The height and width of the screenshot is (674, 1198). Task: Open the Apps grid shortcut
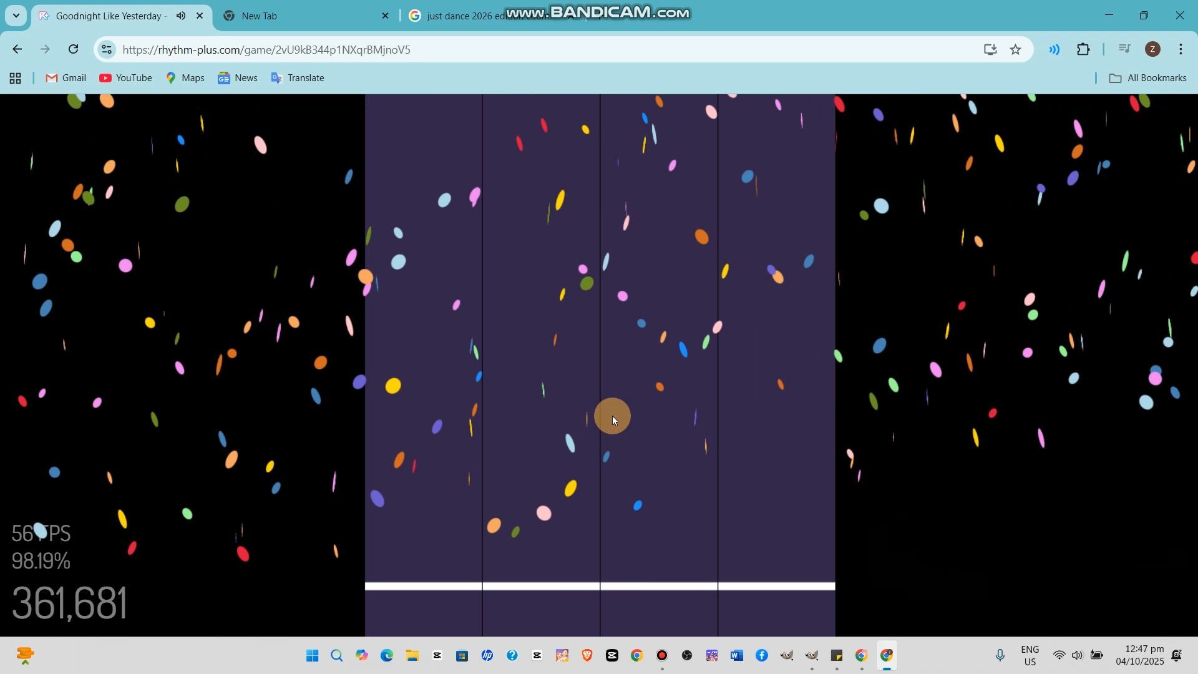(x=16, y=78)
